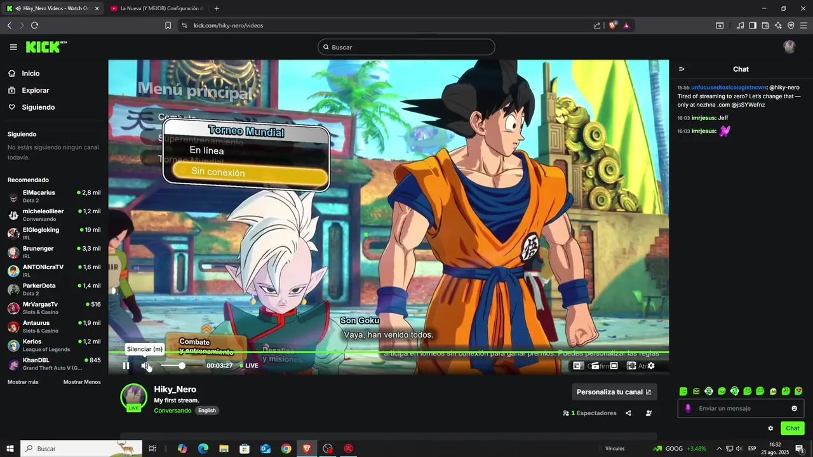Screen dimensions: 813x457
Task: Open the profile avatar menu
Action: tap(789, 47)
